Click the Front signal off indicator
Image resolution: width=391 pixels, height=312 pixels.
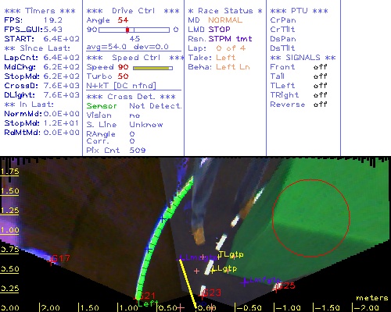[320, 67]
